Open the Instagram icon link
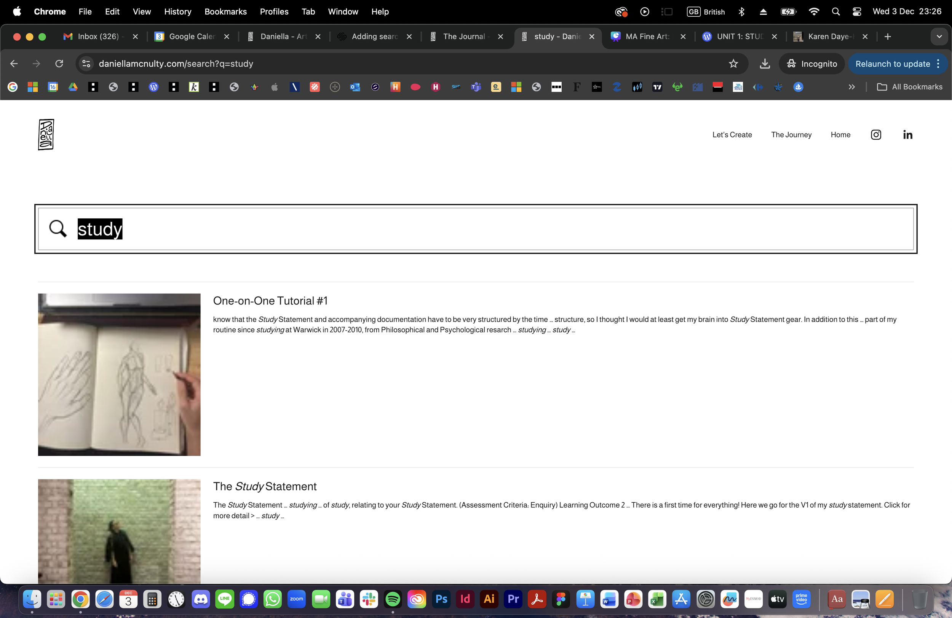 coord(875,135)
